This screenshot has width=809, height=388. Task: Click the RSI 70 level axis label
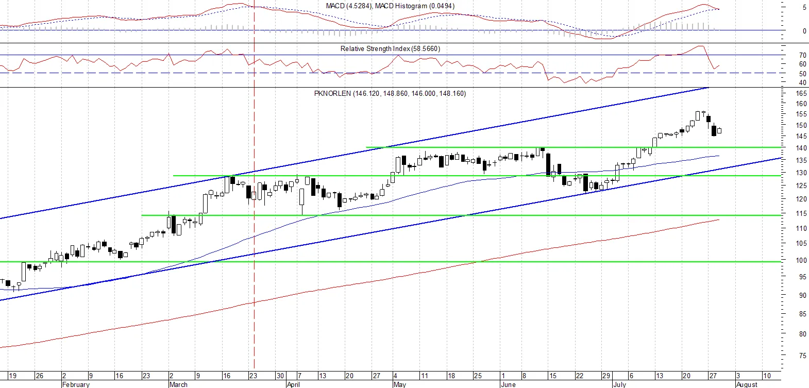802,55
